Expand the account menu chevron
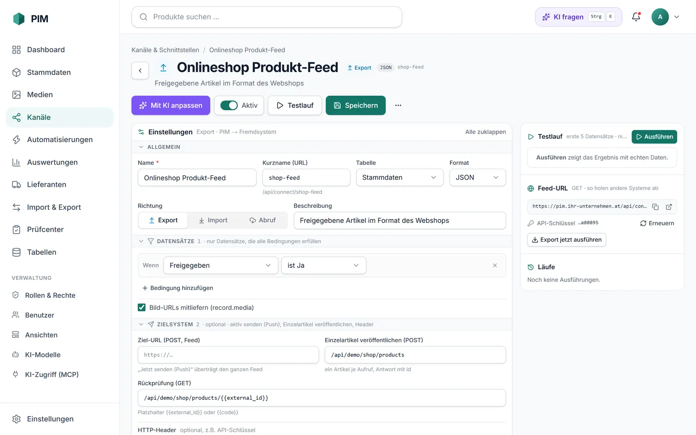 click(677, 17)
